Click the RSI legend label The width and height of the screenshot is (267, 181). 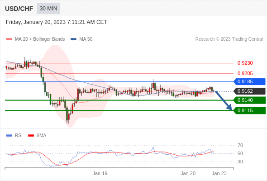click(19, 136)
